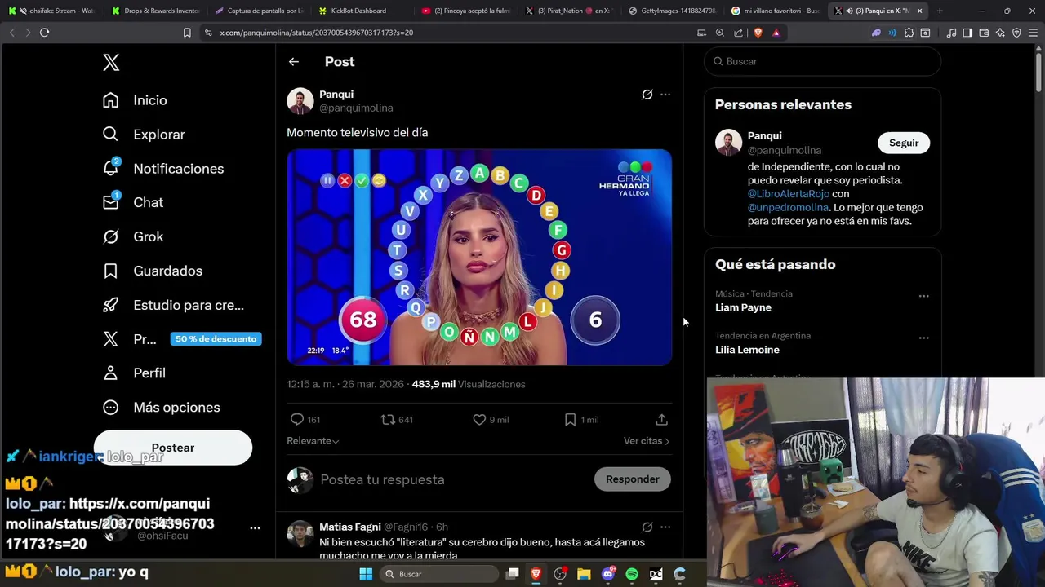The width and height of the screenshot is (1045, 587).
Task: Open the Lilia Lemoine trend
Action: (x=747, y=350)
